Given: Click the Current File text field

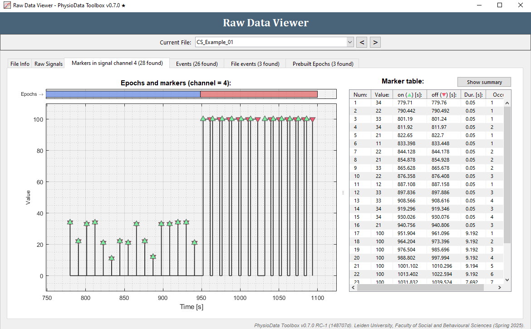Looking at the screenshot, I should point(268,42).
